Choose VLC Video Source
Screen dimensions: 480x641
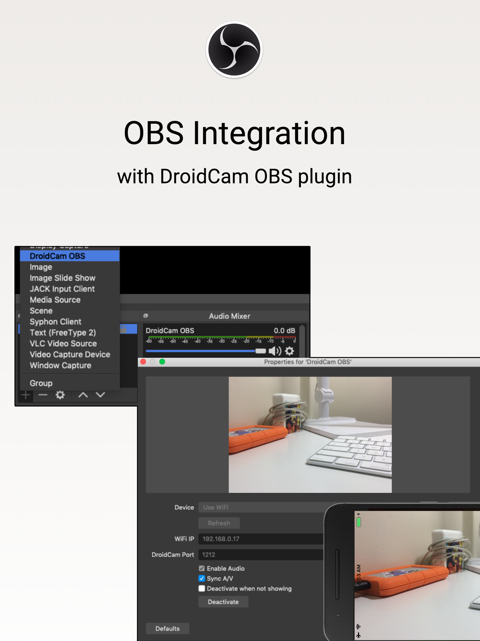(x=70, y=344)
